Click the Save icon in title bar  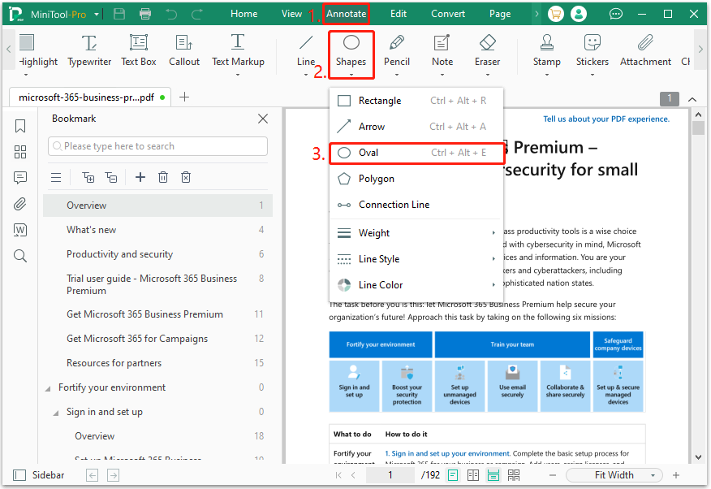tap(119, 14)
